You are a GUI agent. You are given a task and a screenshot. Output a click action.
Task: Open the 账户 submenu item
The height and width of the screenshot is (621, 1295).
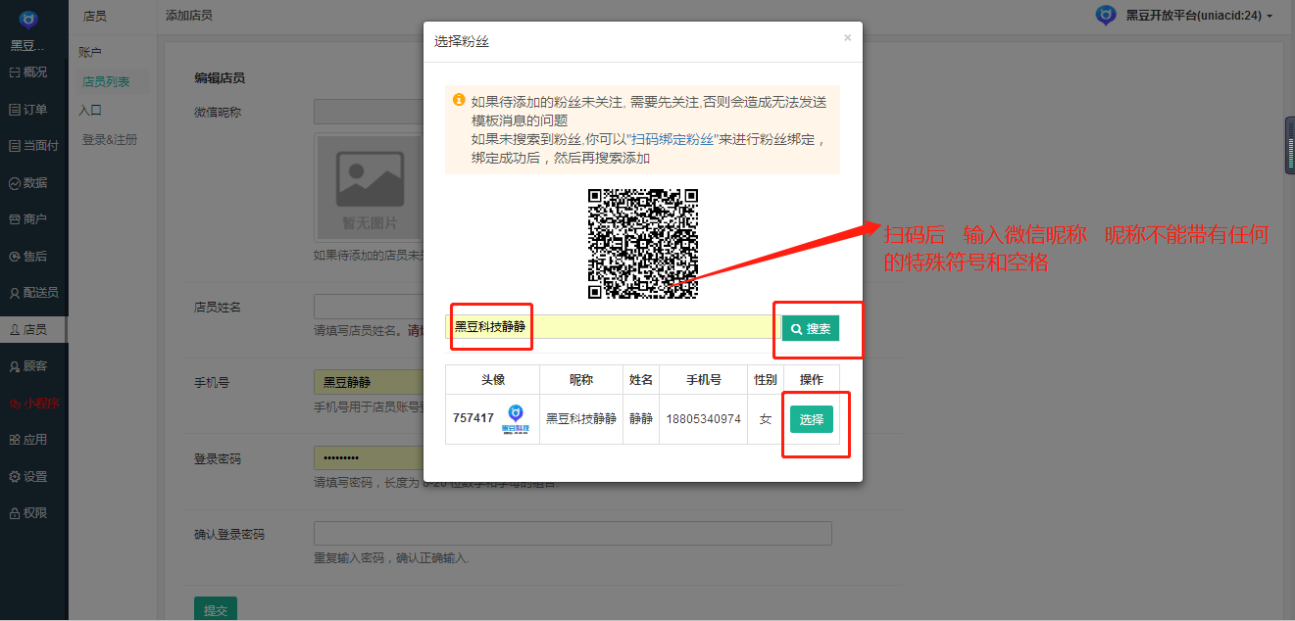click(x=90, y=52)
